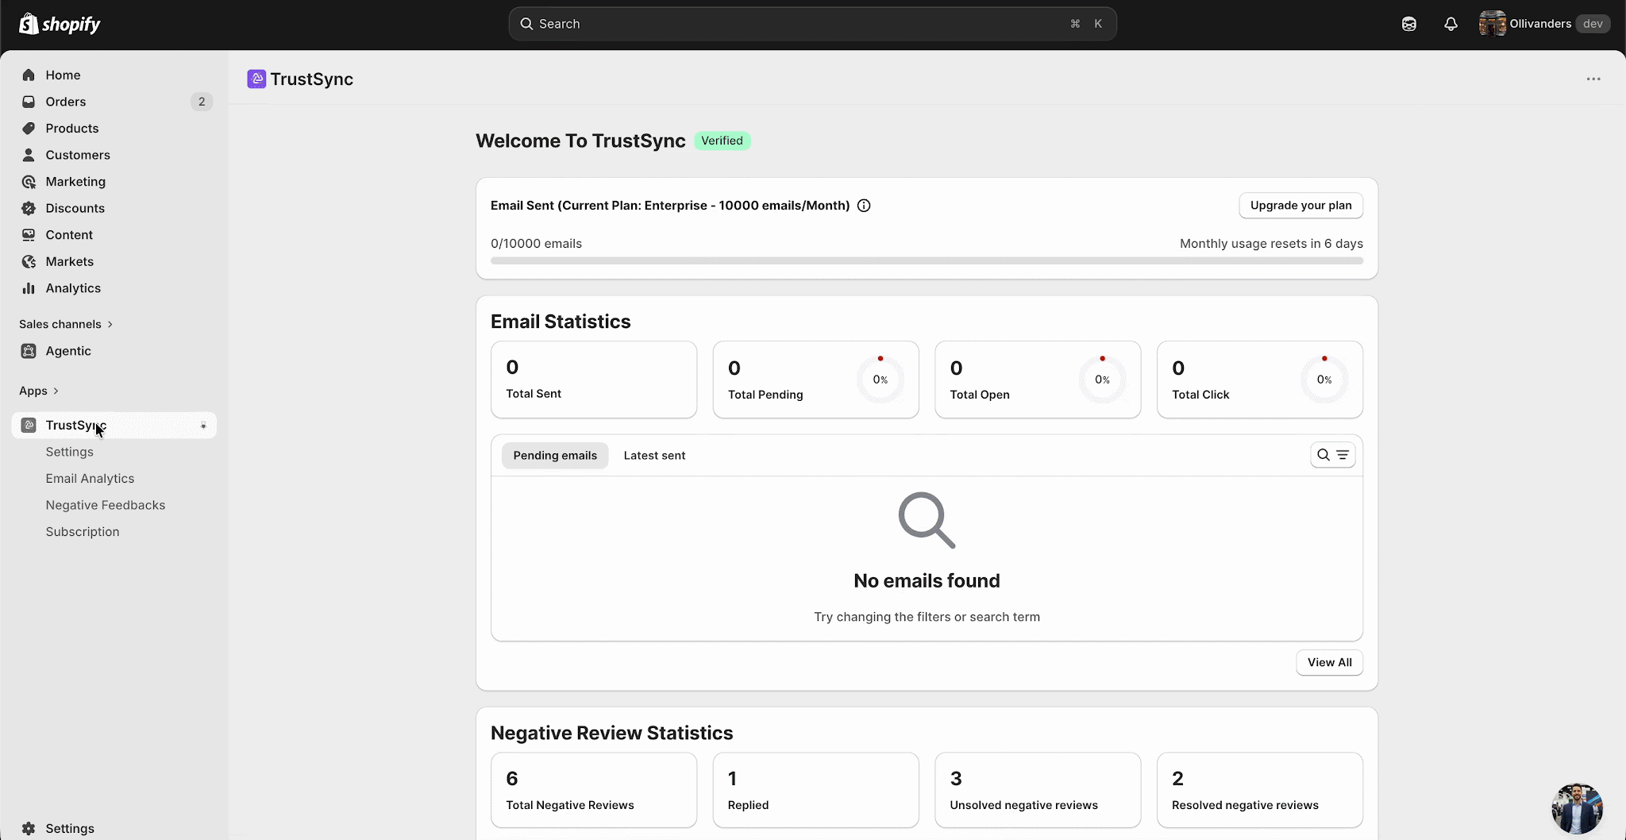
Task: Click the View All button
Action: tap(1329, 663)
